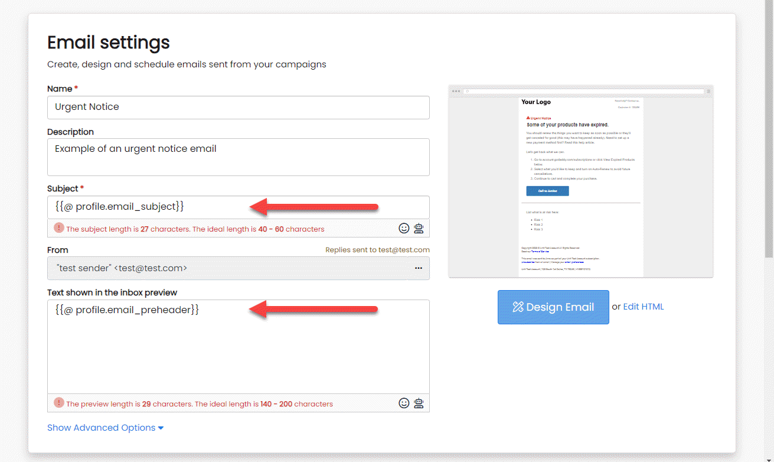Open the Edit HTML link
This screenshot has height=462, width=774.
[644, 307]
